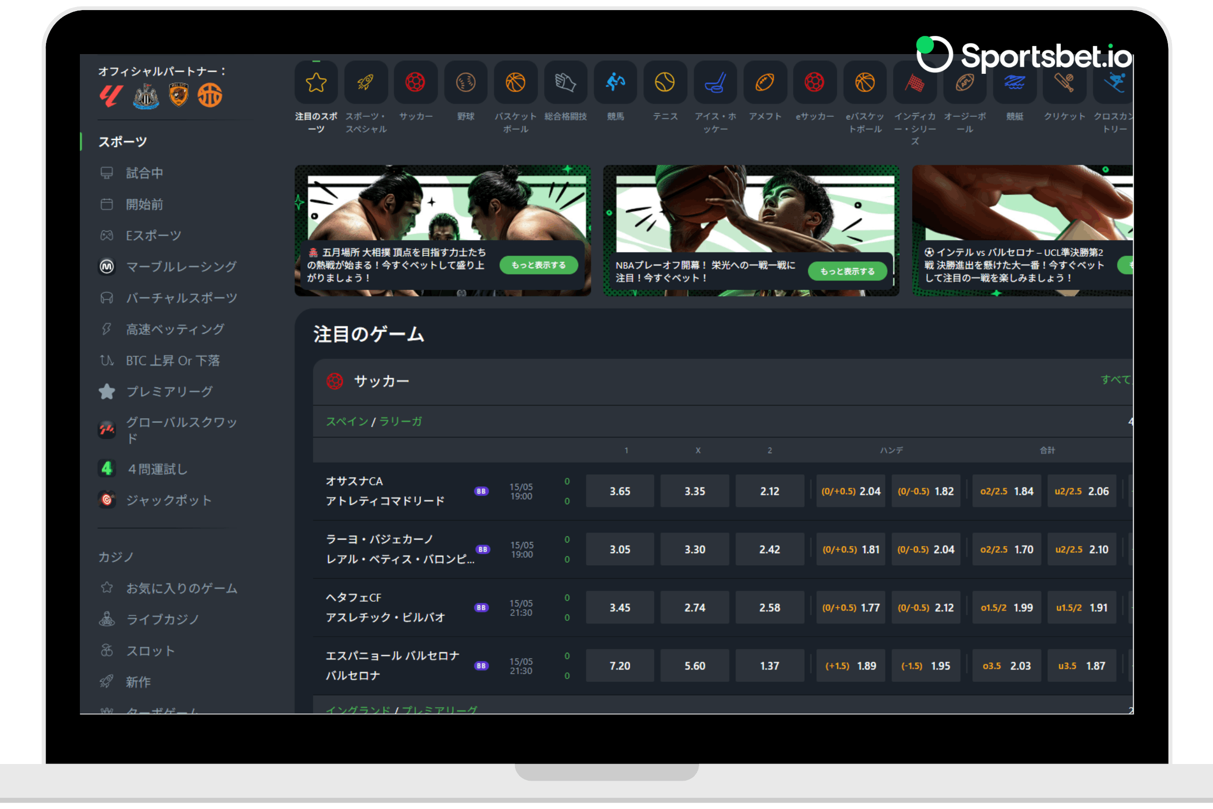Select the クリケット bat icon
The width and height of the screenshot is (1213, 809).
point(1064,82)
